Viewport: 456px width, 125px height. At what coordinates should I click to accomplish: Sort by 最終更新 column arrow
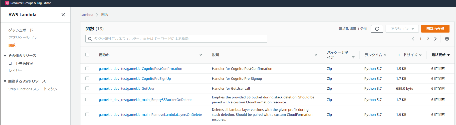pos(449,55)
